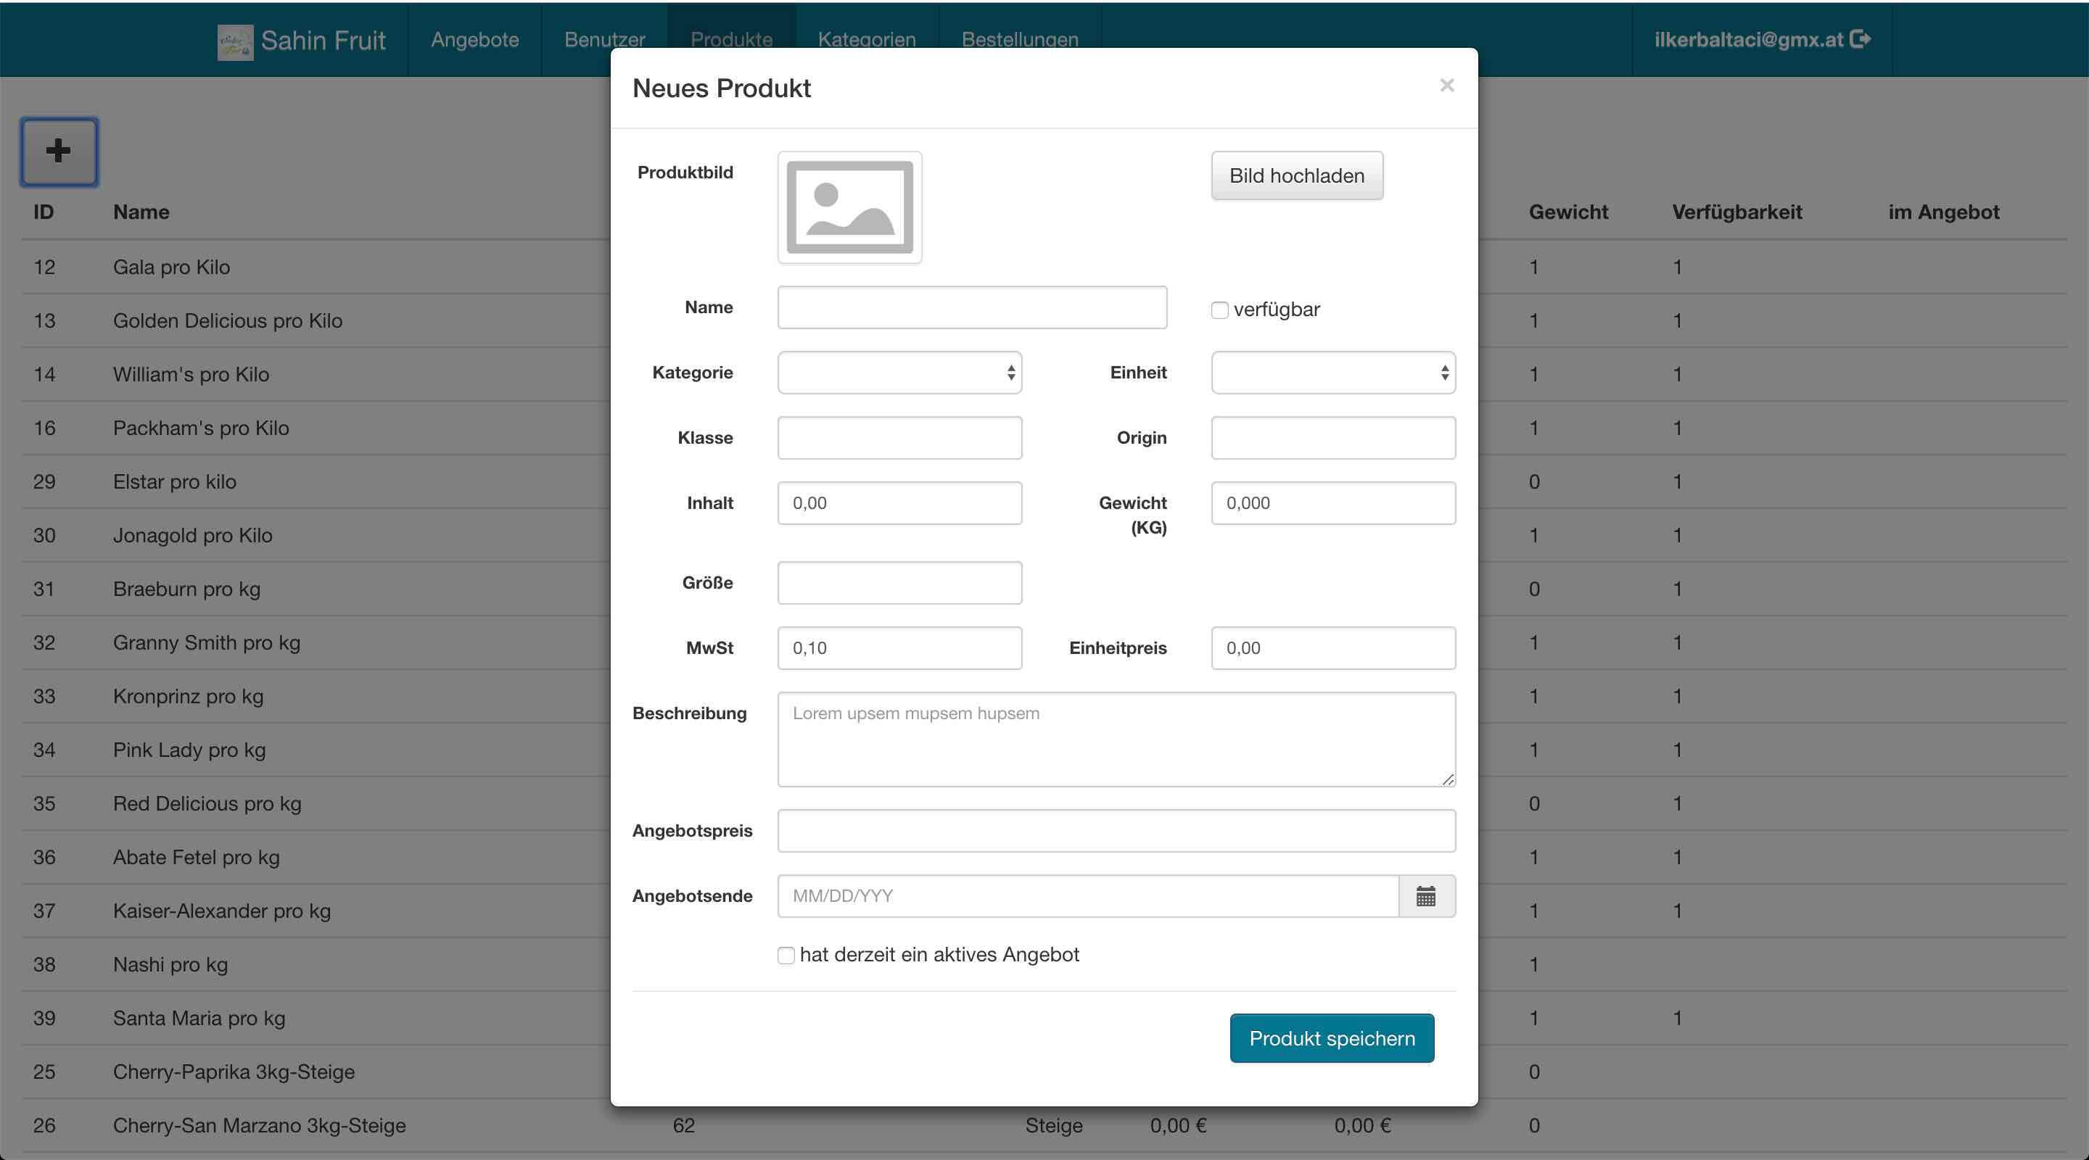Switch to the Angebote menu item

pyautogui.click(x=474, y=40)
